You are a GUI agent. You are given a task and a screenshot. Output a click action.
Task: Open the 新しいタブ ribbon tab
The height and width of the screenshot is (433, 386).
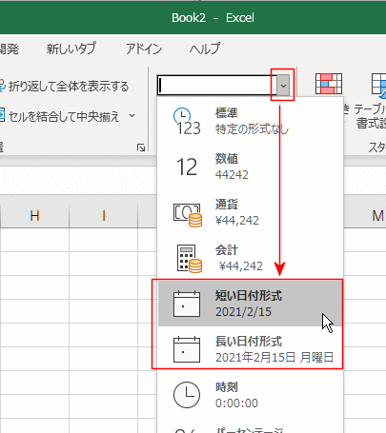71,49
